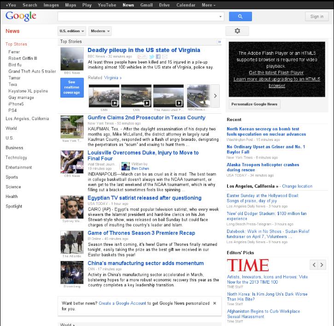Share the Virginia pileup story on Facebook
The height and width of the screenshot is (326, 334).
158,57
